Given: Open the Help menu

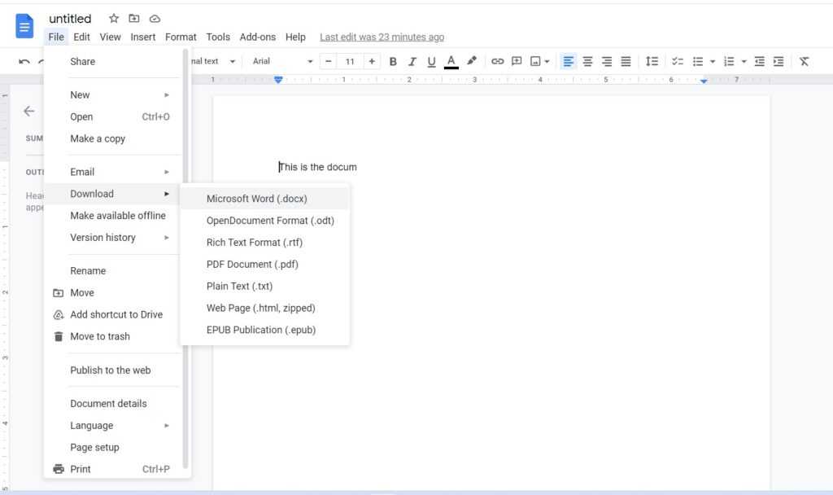Looking at the screenshot, I should [x=295, y=37].
